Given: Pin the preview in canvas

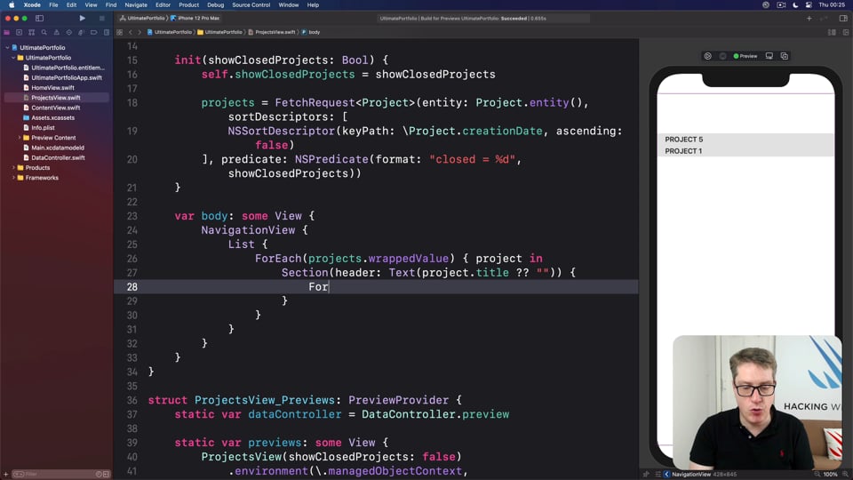Looking at the screenshot, I should pyautogui.click(x=646, y=474).
